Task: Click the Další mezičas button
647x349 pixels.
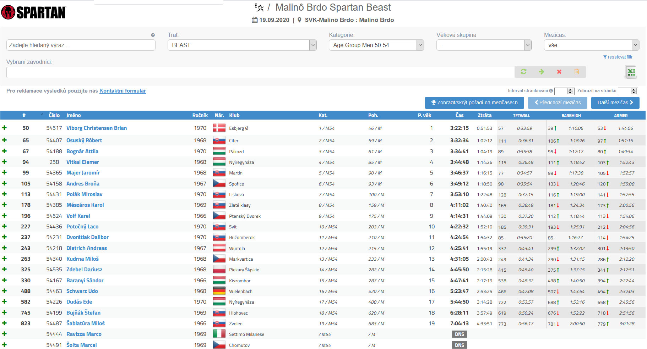Action: (615, 103)
